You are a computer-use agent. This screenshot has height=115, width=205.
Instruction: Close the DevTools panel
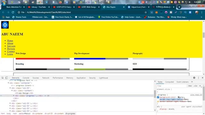click(x=202, y=78)
